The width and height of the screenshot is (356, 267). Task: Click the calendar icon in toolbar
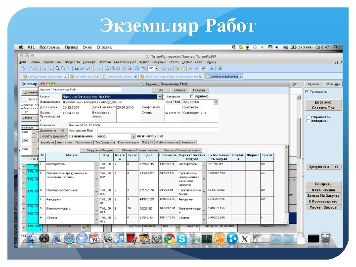143,68
